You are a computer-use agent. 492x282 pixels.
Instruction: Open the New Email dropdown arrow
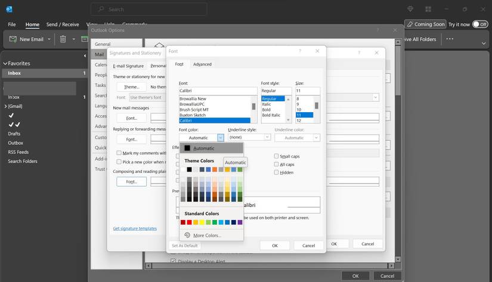point(49,39)
